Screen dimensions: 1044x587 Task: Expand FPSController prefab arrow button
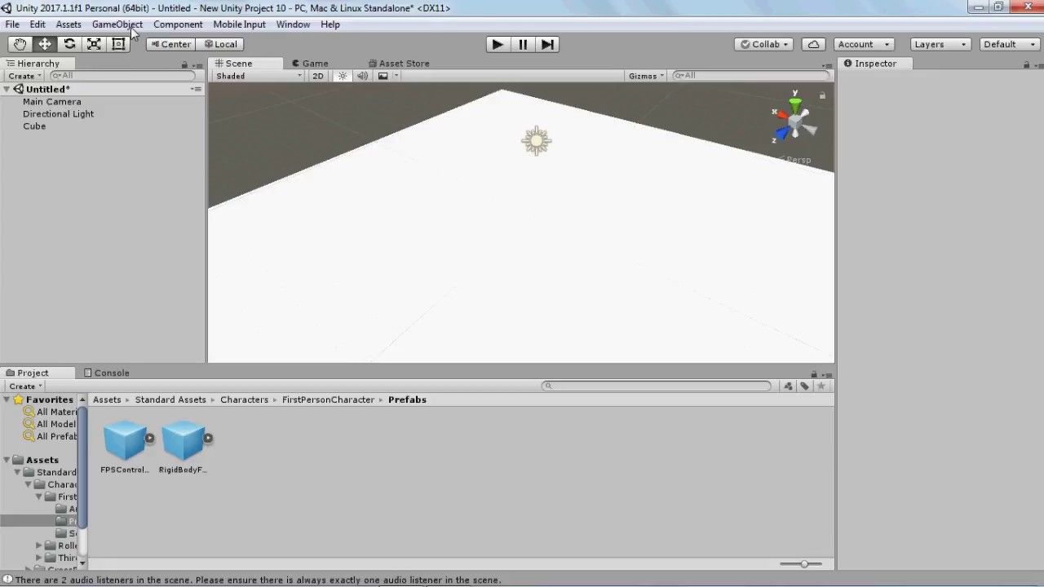coord(149,438)
